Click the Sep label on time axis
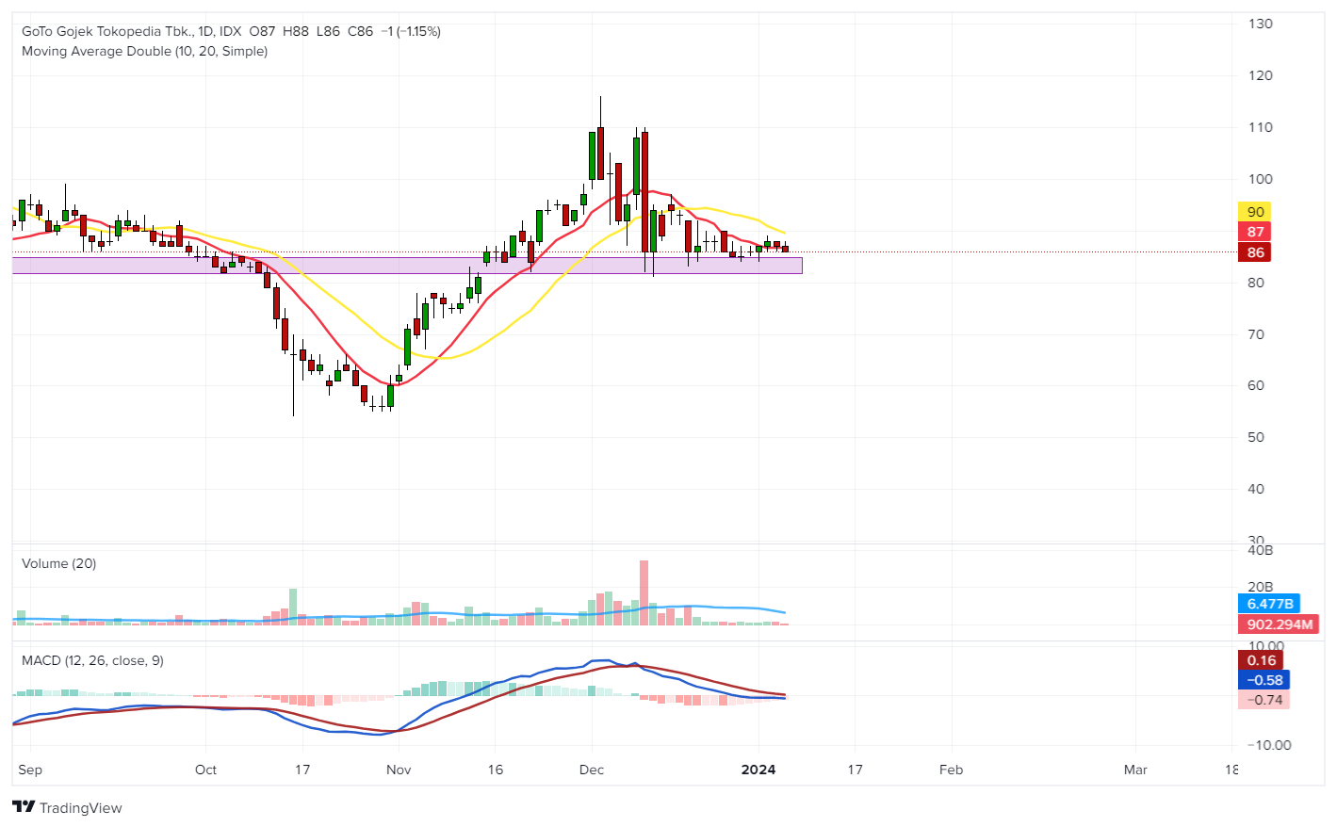1337x827 pixels. pos(30,770)
